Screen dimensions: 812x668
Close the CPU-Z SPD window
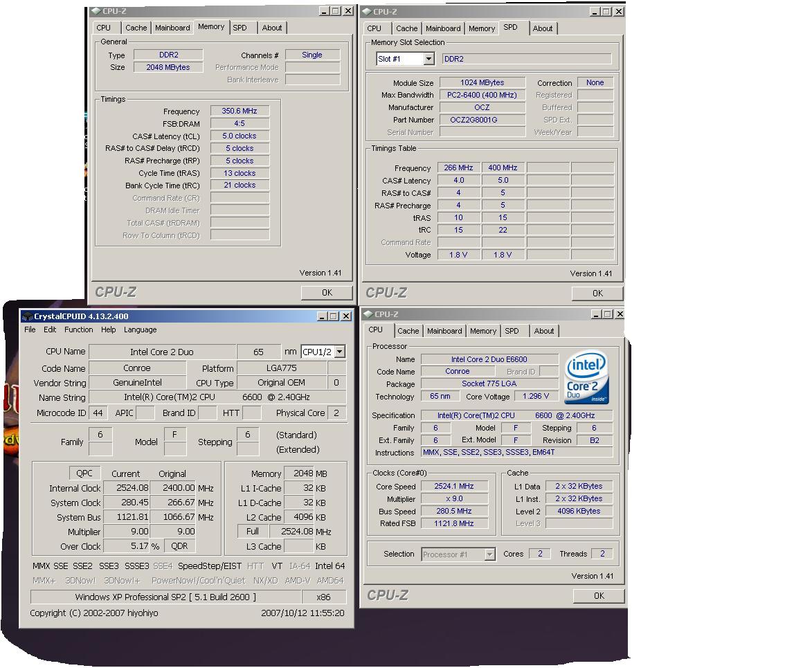[x=619, y=11]
